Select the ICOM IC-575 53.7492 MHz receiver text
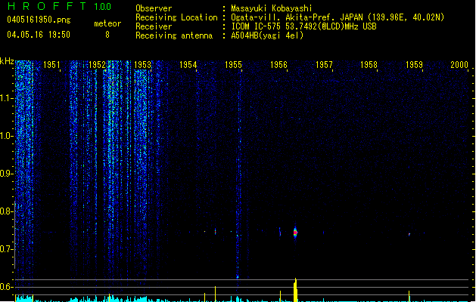Image resolution: width=476 pixels, height=302 pixels. [x=303, y=26]
